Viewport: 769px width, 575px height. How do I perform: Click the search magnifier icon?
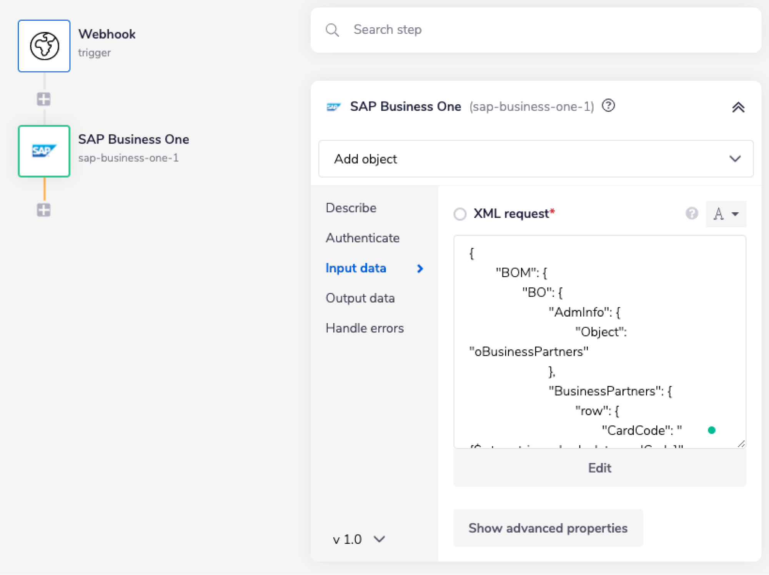point(332,30)
